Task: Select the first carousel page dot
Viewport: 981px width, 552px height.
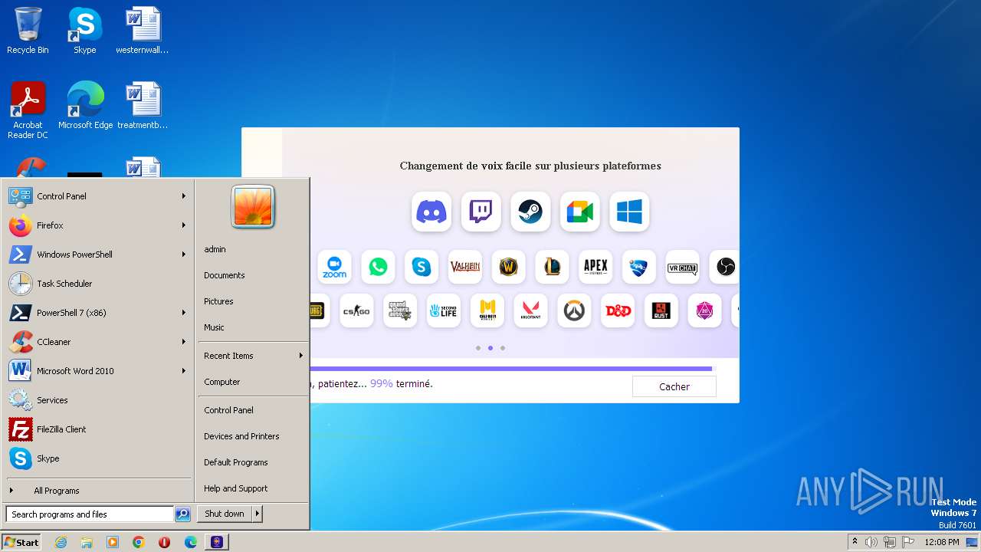Action: (x=478, y=348)
